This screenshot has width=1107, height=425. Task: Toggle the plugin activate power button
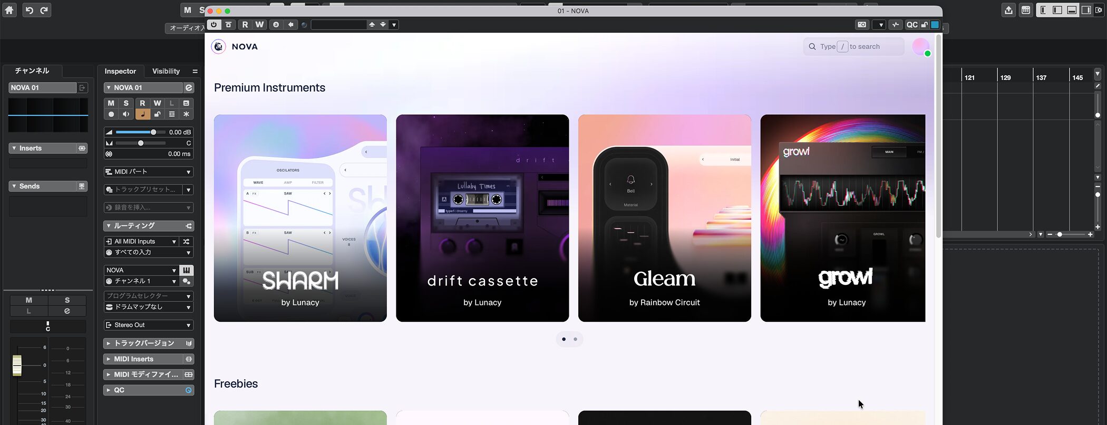[213, 25]
